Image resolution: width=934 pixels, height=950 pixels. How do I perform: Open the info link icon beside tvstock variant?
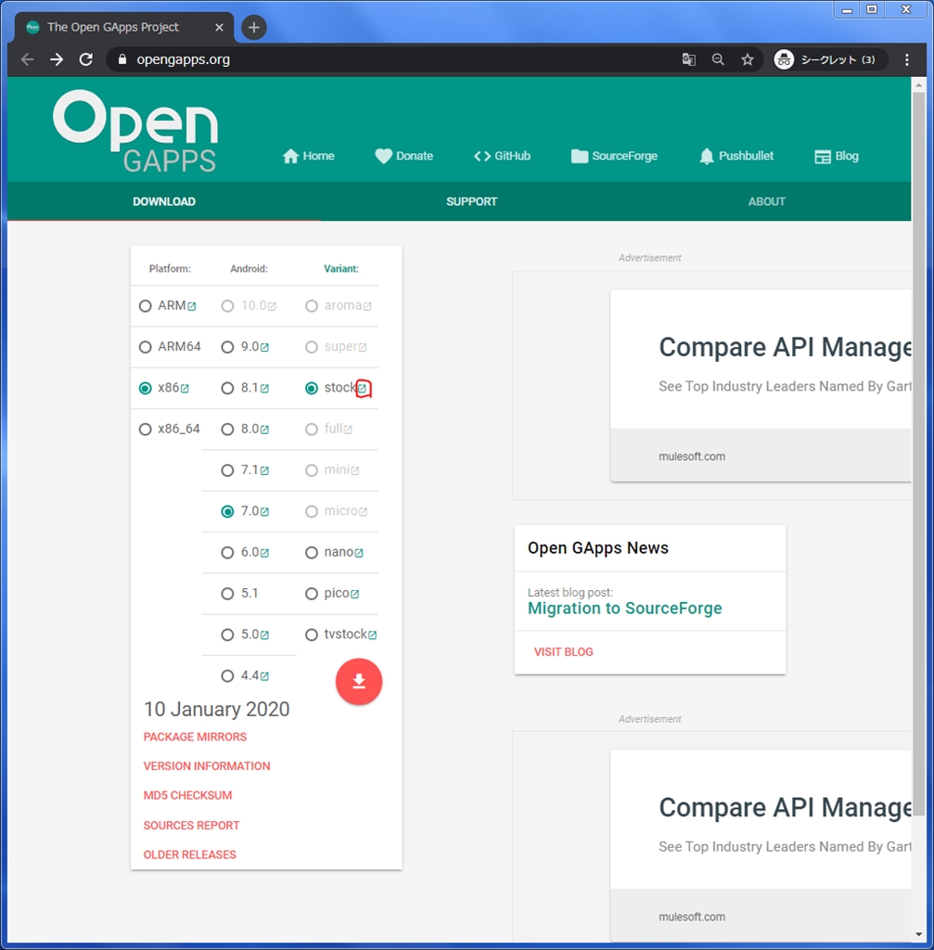[373, 635]
